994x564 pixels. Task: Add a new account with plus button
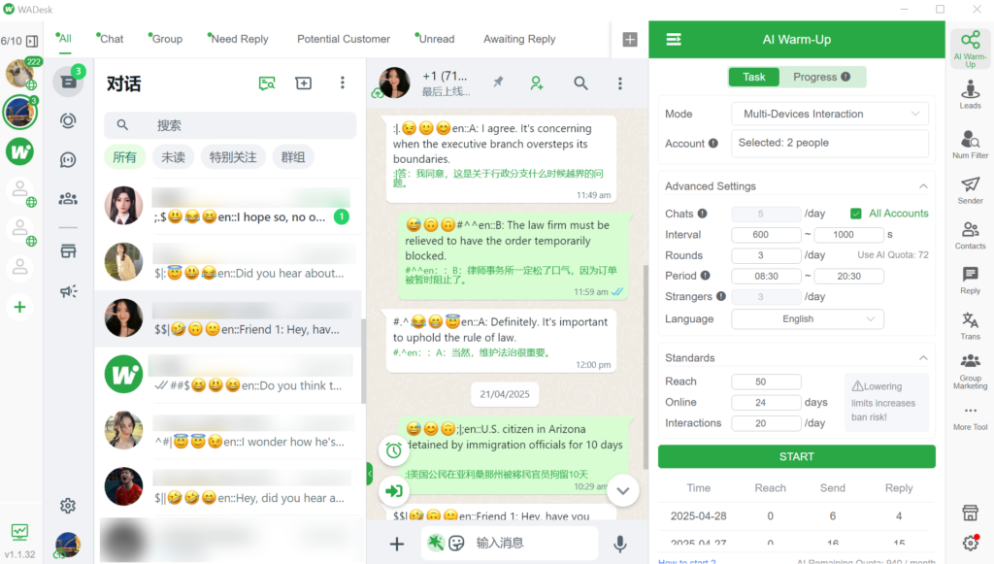point(19,308)
